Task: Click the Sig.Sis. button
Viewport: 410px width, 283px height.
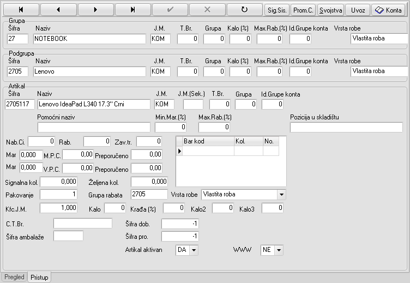Action: (x=277, y=10)
